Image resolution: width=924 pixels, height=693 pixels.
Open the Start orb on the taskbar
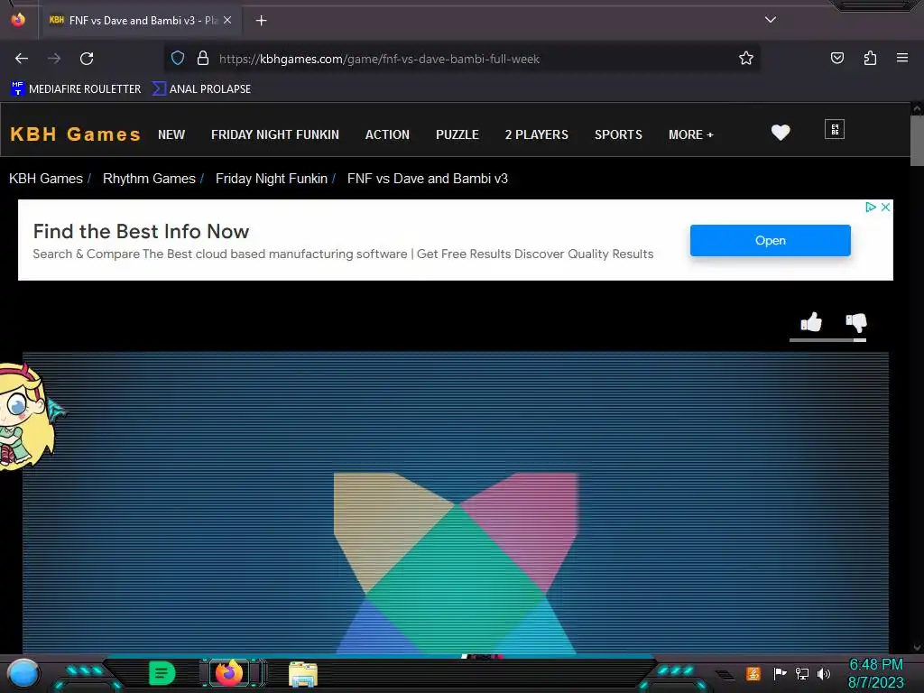[x=23, y=673]
